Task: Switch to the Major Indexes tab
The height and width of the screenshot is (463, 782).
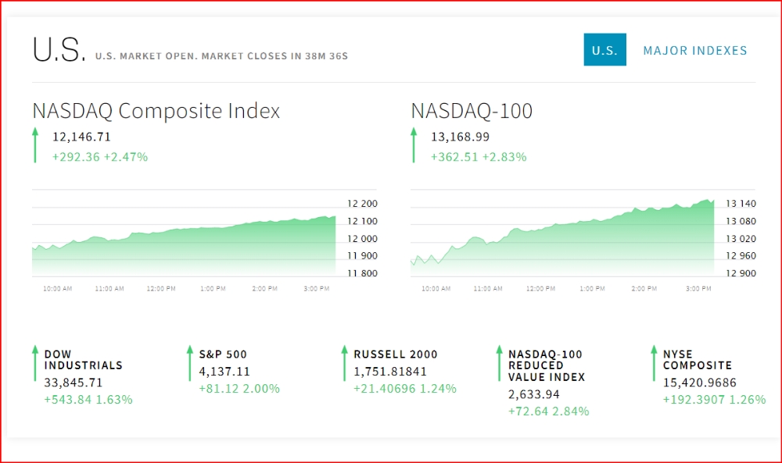Action: coord(695,51)
